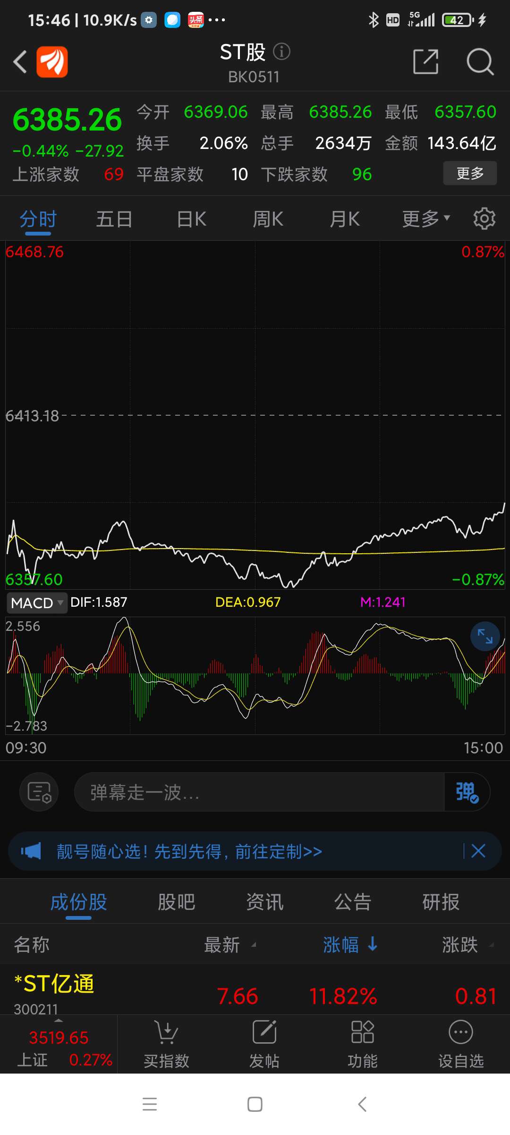Tap *ST亿通 11.82% gain value

(x=343, y=996)
